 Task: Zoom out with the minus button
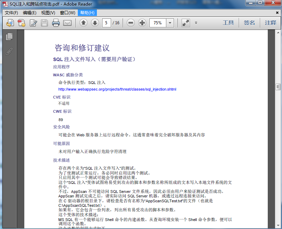131,23
